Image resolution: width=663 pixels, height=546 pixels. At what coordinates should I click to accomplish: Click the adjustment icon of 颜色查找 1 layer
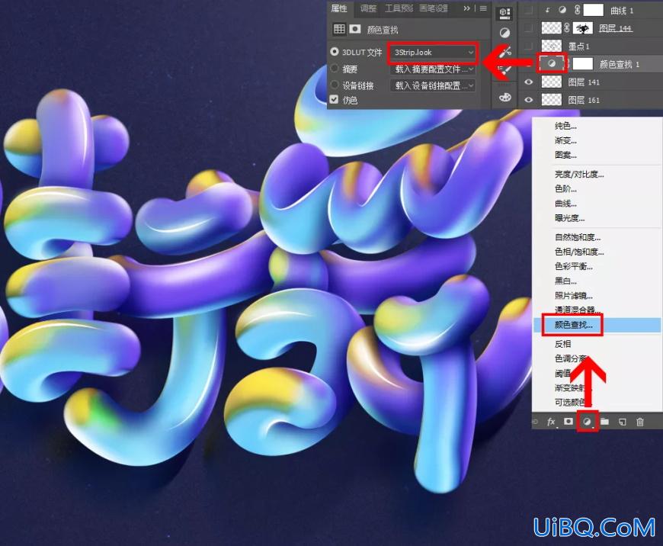pos(552,64)
